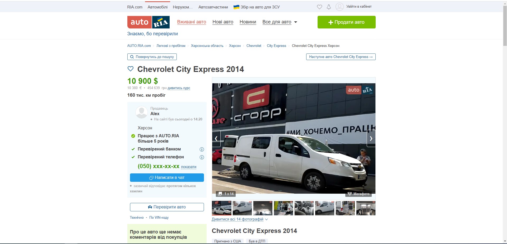Click the auto RIA logo
Screen dimensions: 507x244
pos(148,22)
